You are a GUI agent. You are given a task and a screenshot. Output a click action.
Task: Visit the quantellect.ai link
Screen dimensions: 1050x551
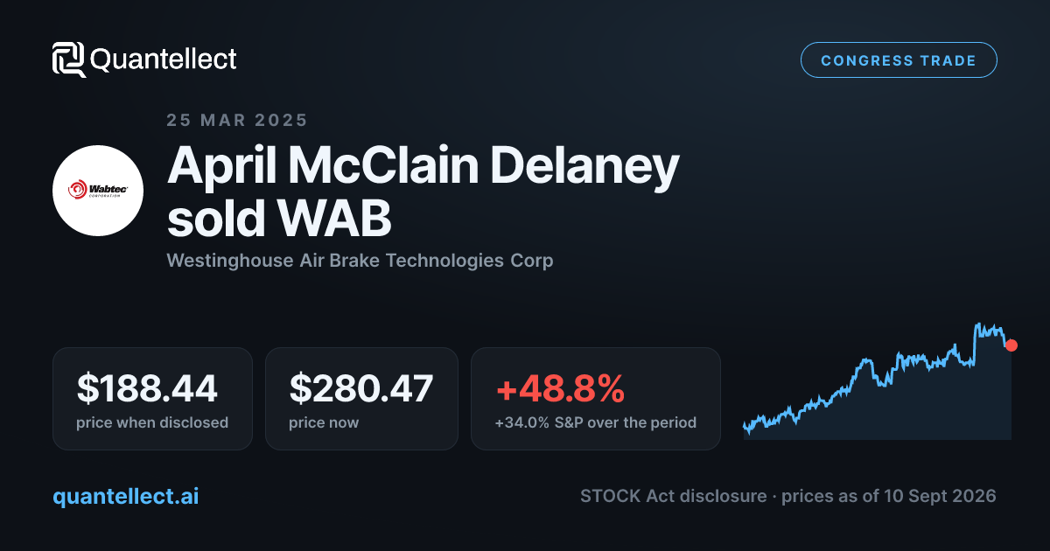[126, 496]
